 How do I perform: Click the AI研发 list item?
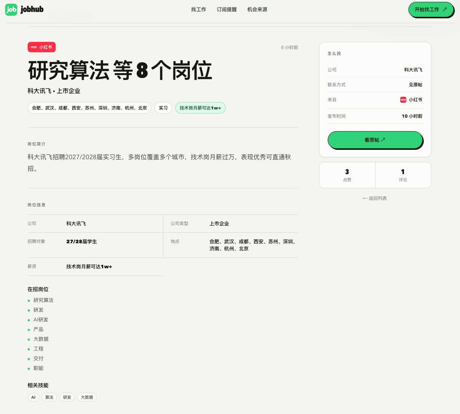click(x=41, y=319)
